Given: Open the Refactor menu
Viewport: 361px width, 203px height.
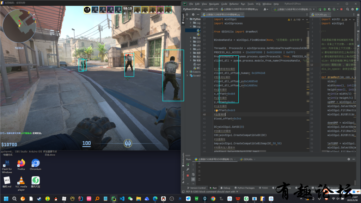Looking at the screenshot, I should (x=234, y=4).
